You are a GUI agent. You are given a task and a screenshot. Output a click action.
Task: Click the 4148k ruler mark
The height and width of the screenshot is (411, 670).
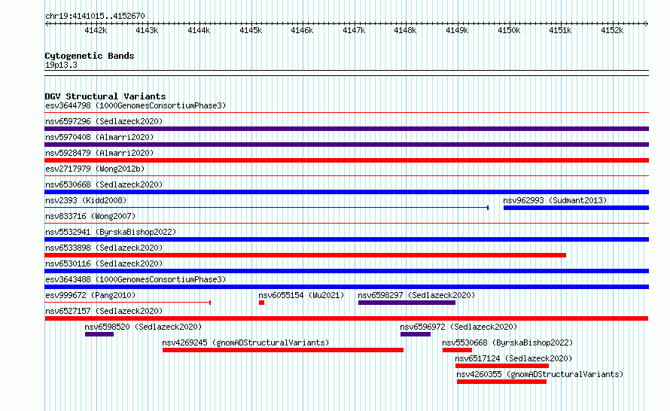405,30
